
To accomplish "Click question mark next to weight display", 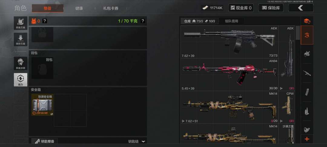I will tap(143, 21).
